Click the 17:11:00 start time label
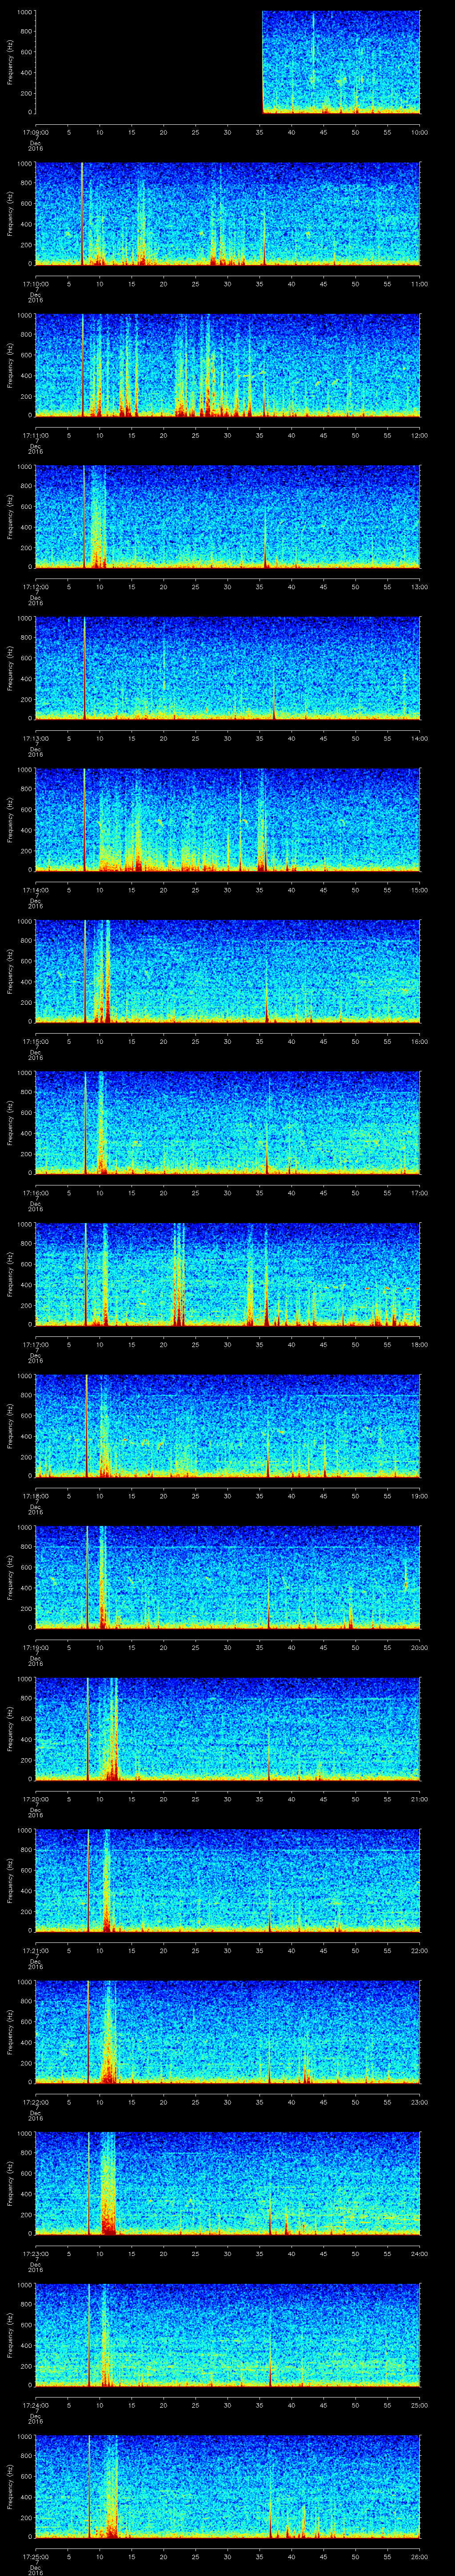The width and height of the screenshot is (455, 2576). click(35, 435)
